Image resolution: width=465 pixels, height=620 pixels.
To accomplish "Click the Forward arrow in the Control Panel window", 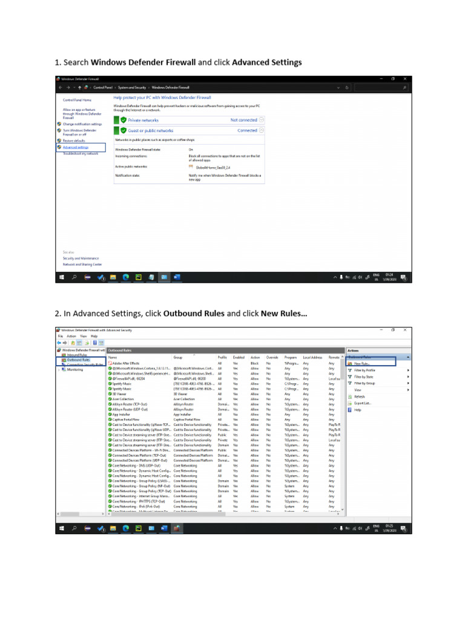I will point(68,87).
